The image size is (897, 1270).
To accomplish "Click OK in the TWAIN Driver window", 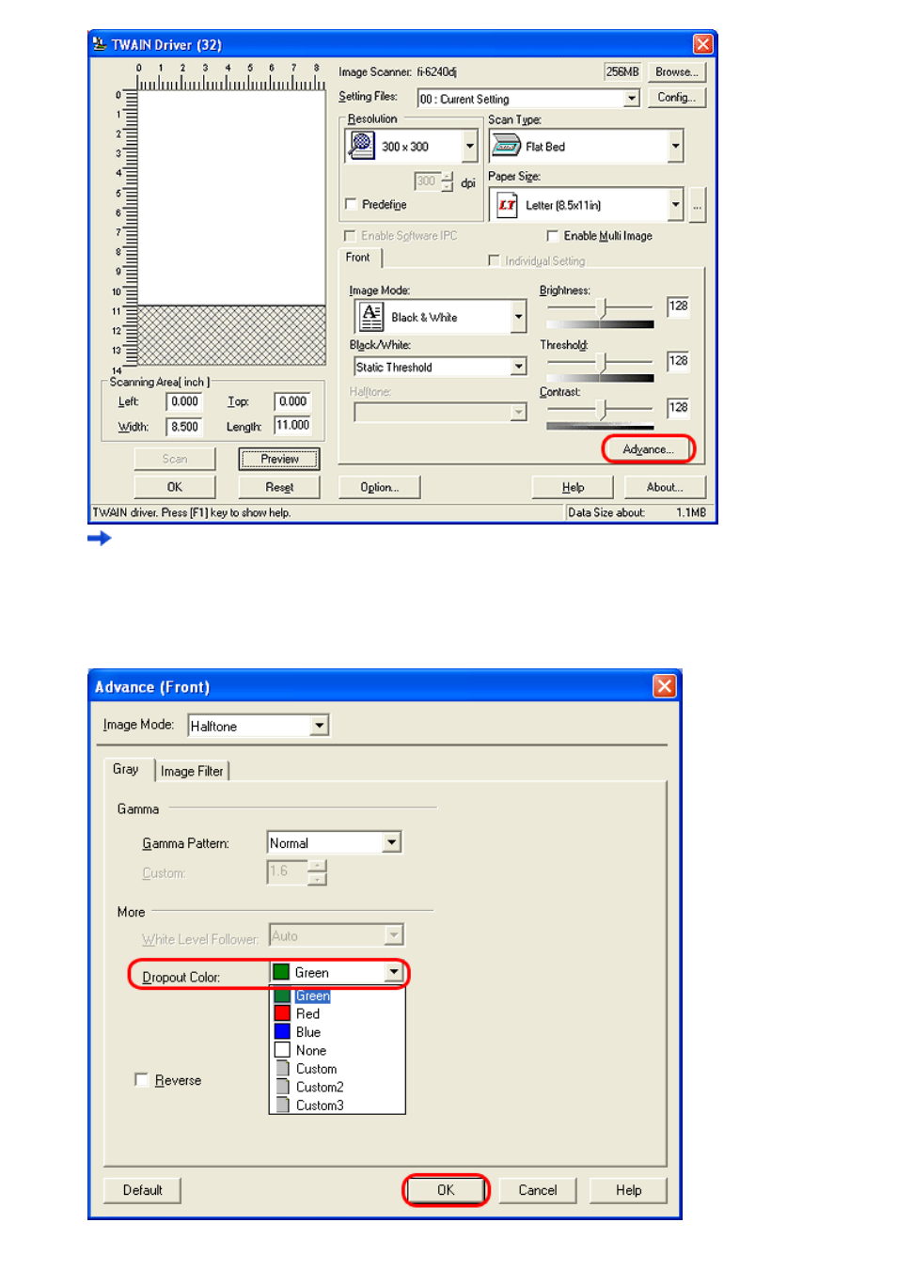I will point(175,487).
